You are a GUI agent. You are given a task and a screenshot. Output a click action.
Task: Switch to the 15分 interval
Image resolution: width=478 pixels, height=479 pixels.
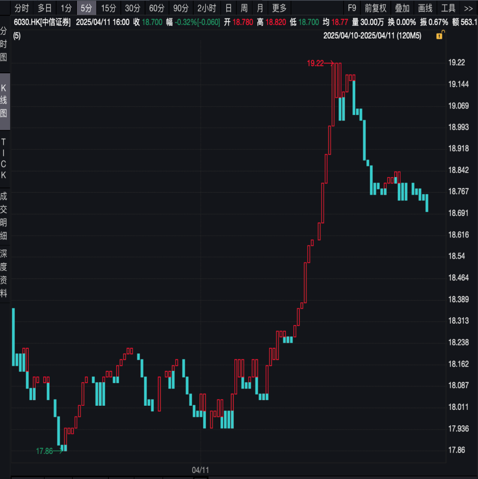[108, 8]
